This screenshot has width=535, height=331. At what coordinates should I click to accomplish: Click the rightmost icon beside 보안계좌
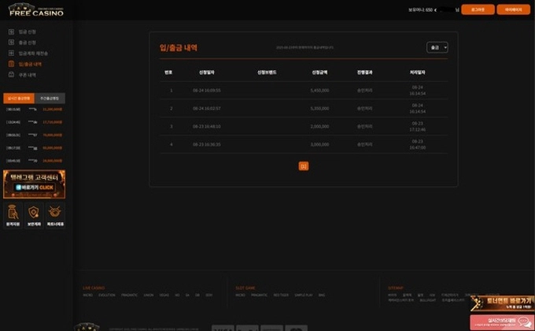55,212
